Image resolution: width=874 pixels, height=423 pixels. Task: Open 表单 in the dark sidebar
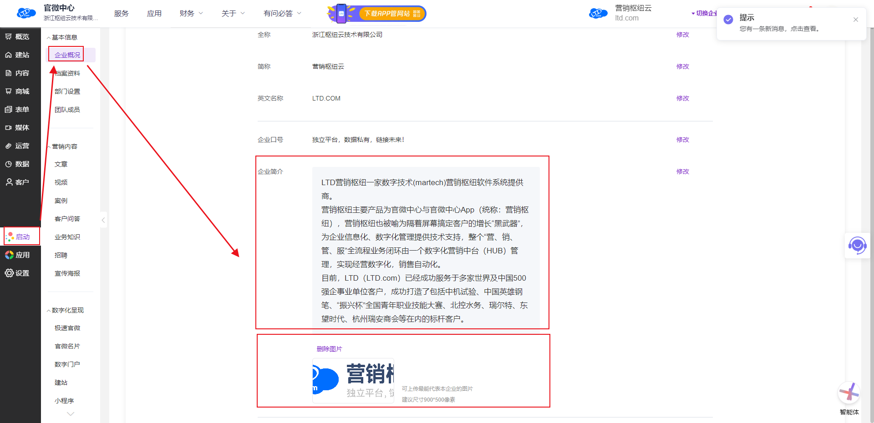(17, 109)
